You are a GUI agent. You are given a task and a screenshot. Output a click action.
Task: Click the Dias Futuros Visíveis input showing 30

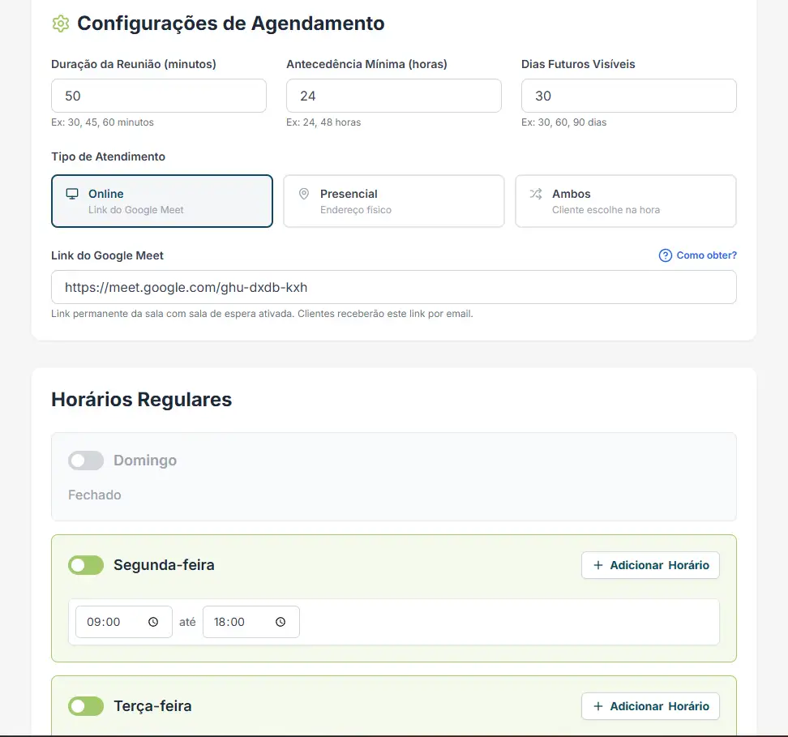(629, 96)
